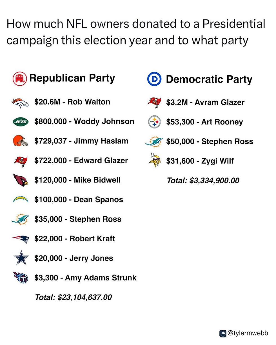Click the Pittsburgh Steelers logo
This screenshot has height=345, width=276.
154,122
